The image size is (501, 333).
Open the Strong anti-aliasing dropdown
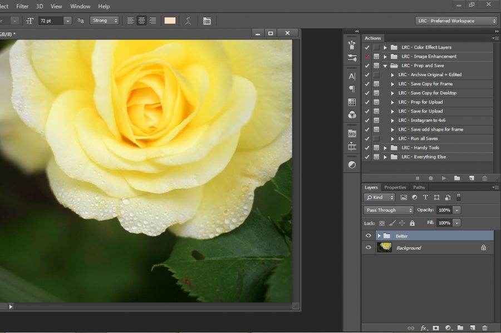104,21
